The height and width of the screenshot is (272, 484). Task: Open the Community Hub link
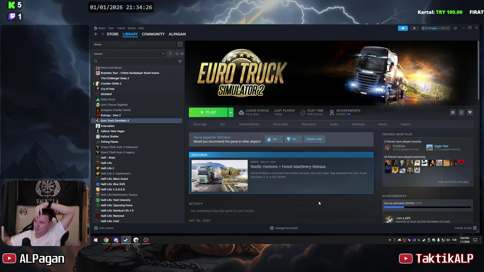click(x=249, y=124)
